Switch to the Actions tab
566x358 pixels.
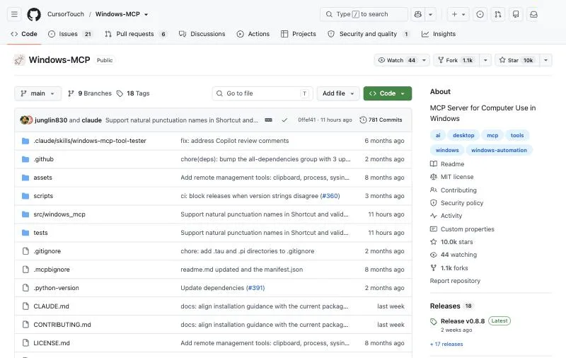point(253,34)
